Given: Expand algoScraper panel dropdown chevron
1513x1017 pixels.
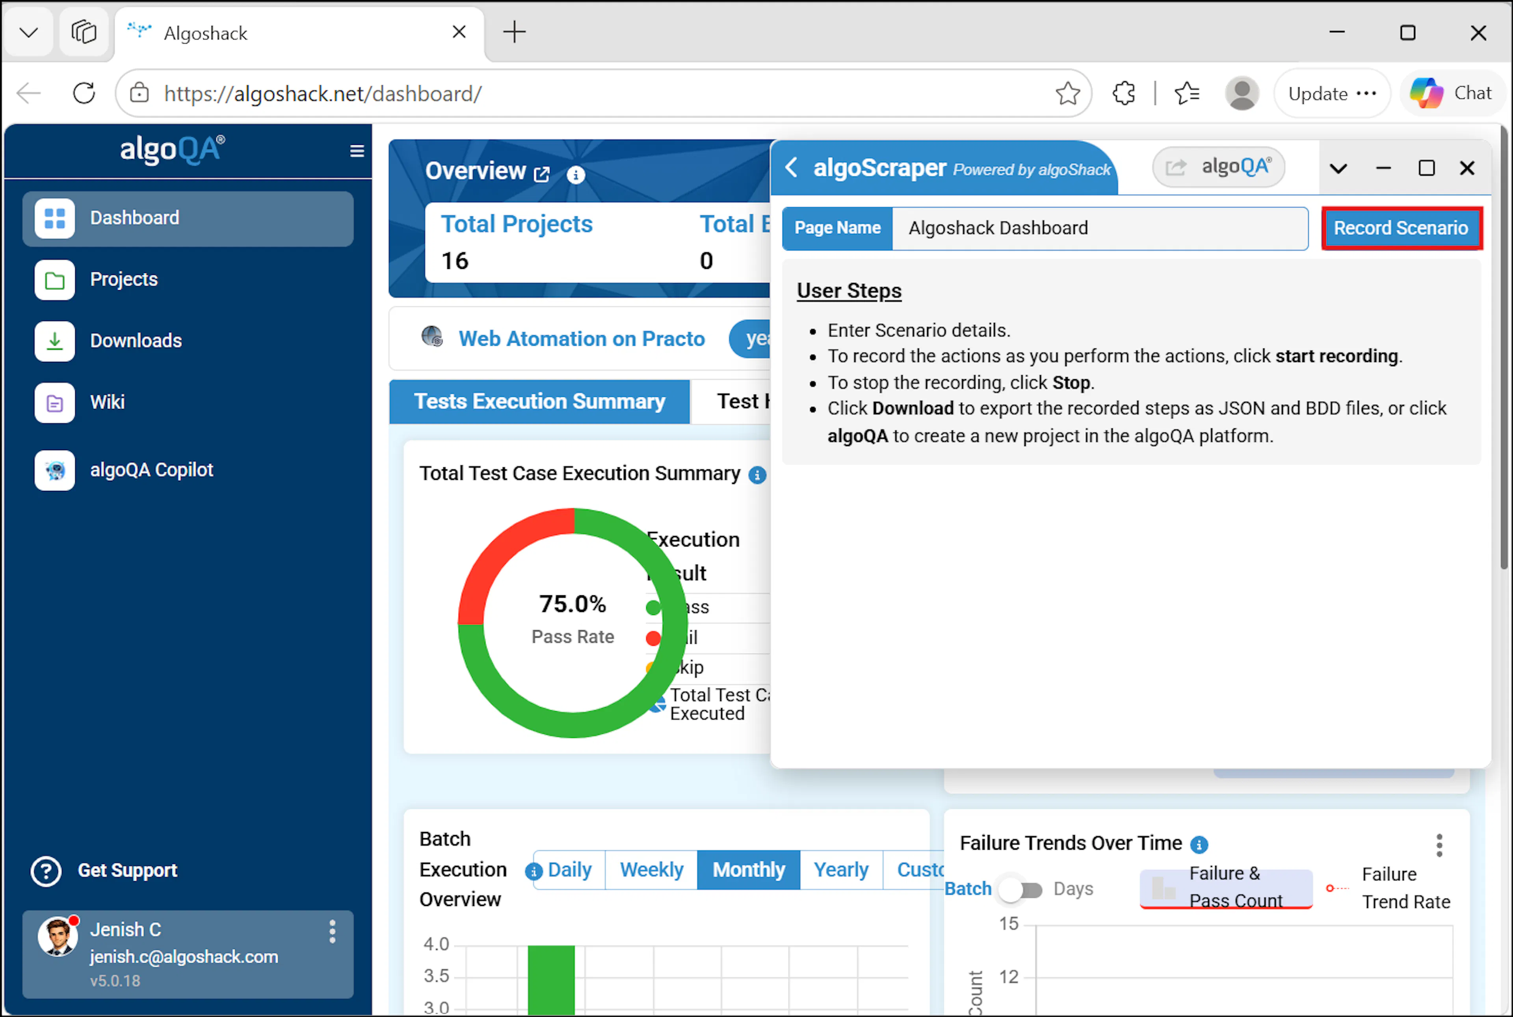Looking at the screenshot, I should click(1338, 169).
